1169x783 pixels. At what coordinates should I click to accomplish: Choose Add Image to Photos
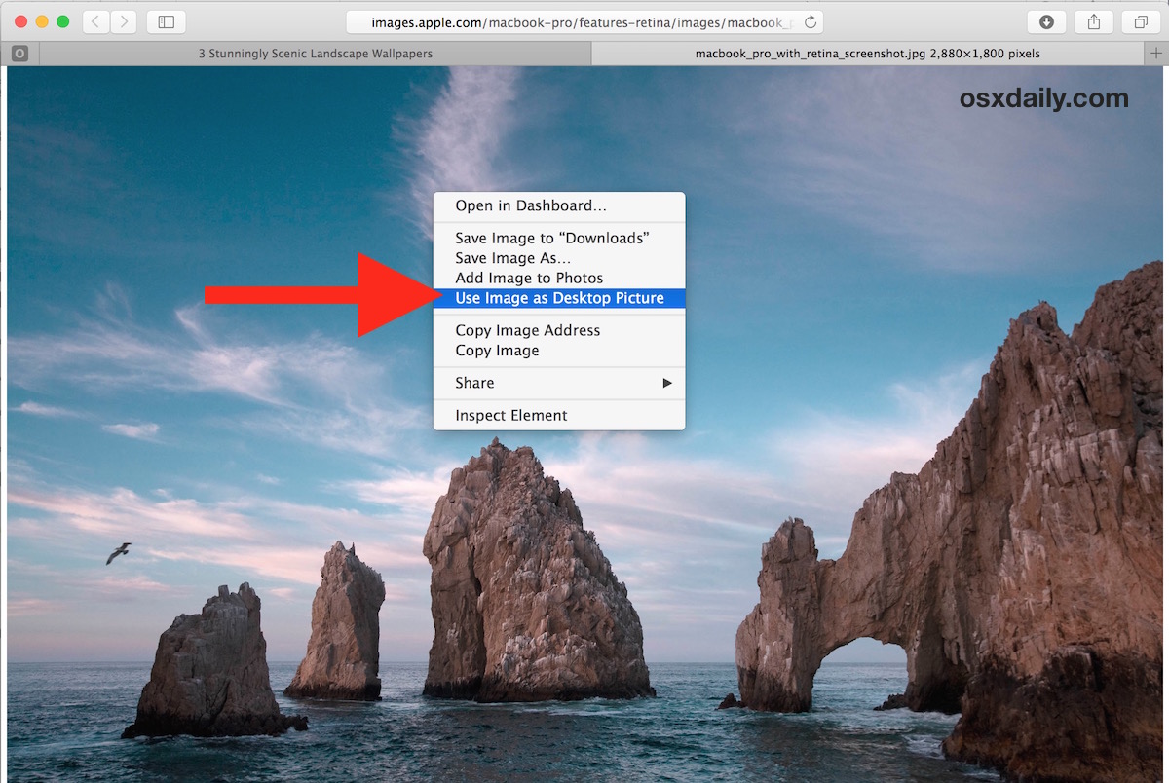(528, 278)
